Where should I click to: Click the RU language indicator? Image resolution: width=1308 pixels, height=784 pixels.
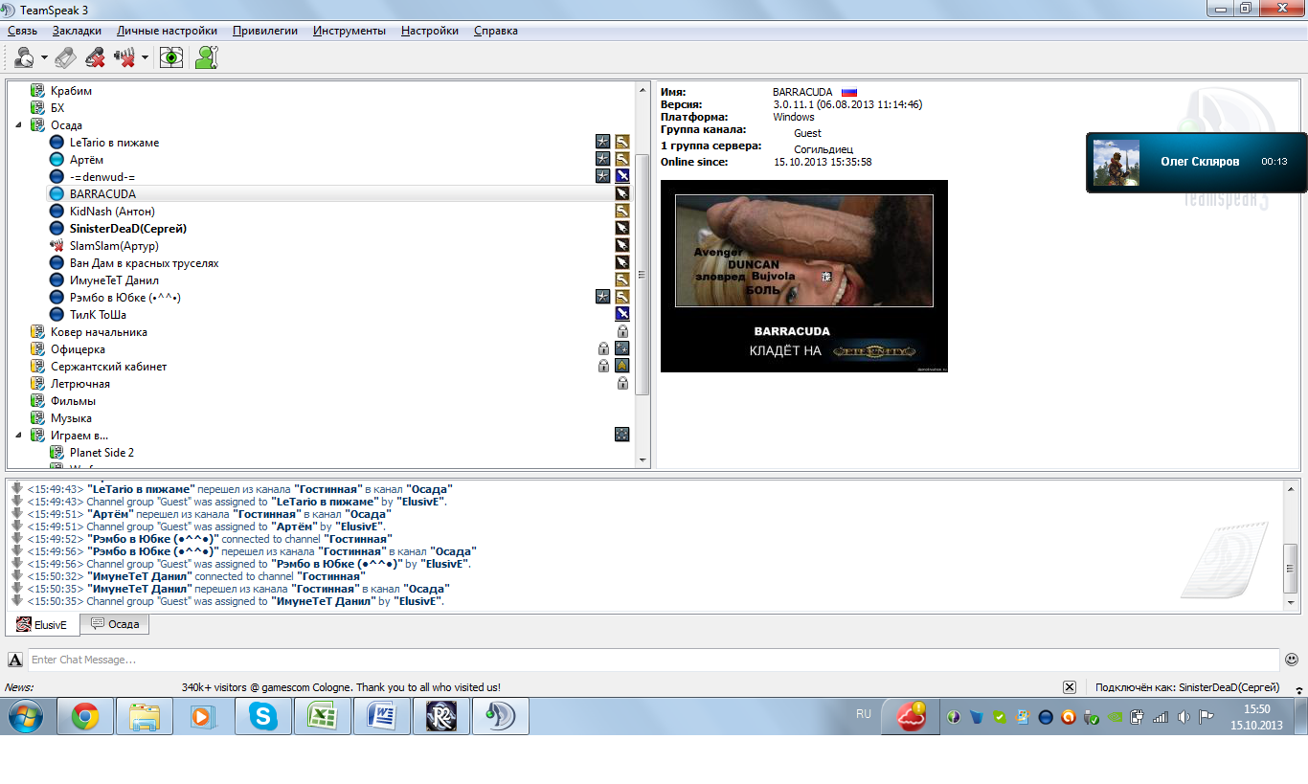click(864, 714)
